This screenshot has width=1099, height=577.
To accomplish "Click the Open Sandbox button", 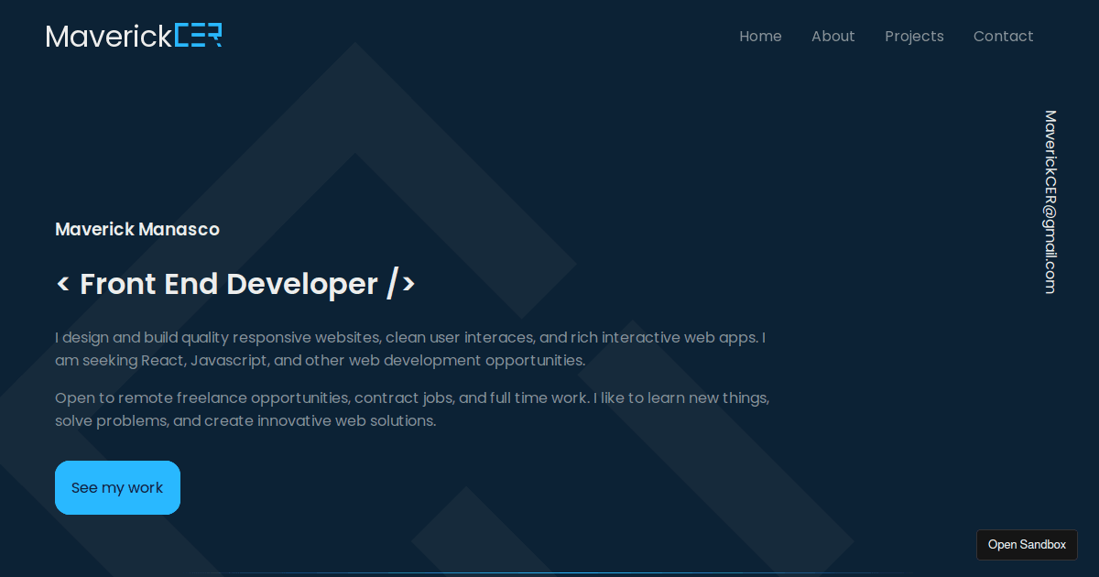I will pos(1027,545).
